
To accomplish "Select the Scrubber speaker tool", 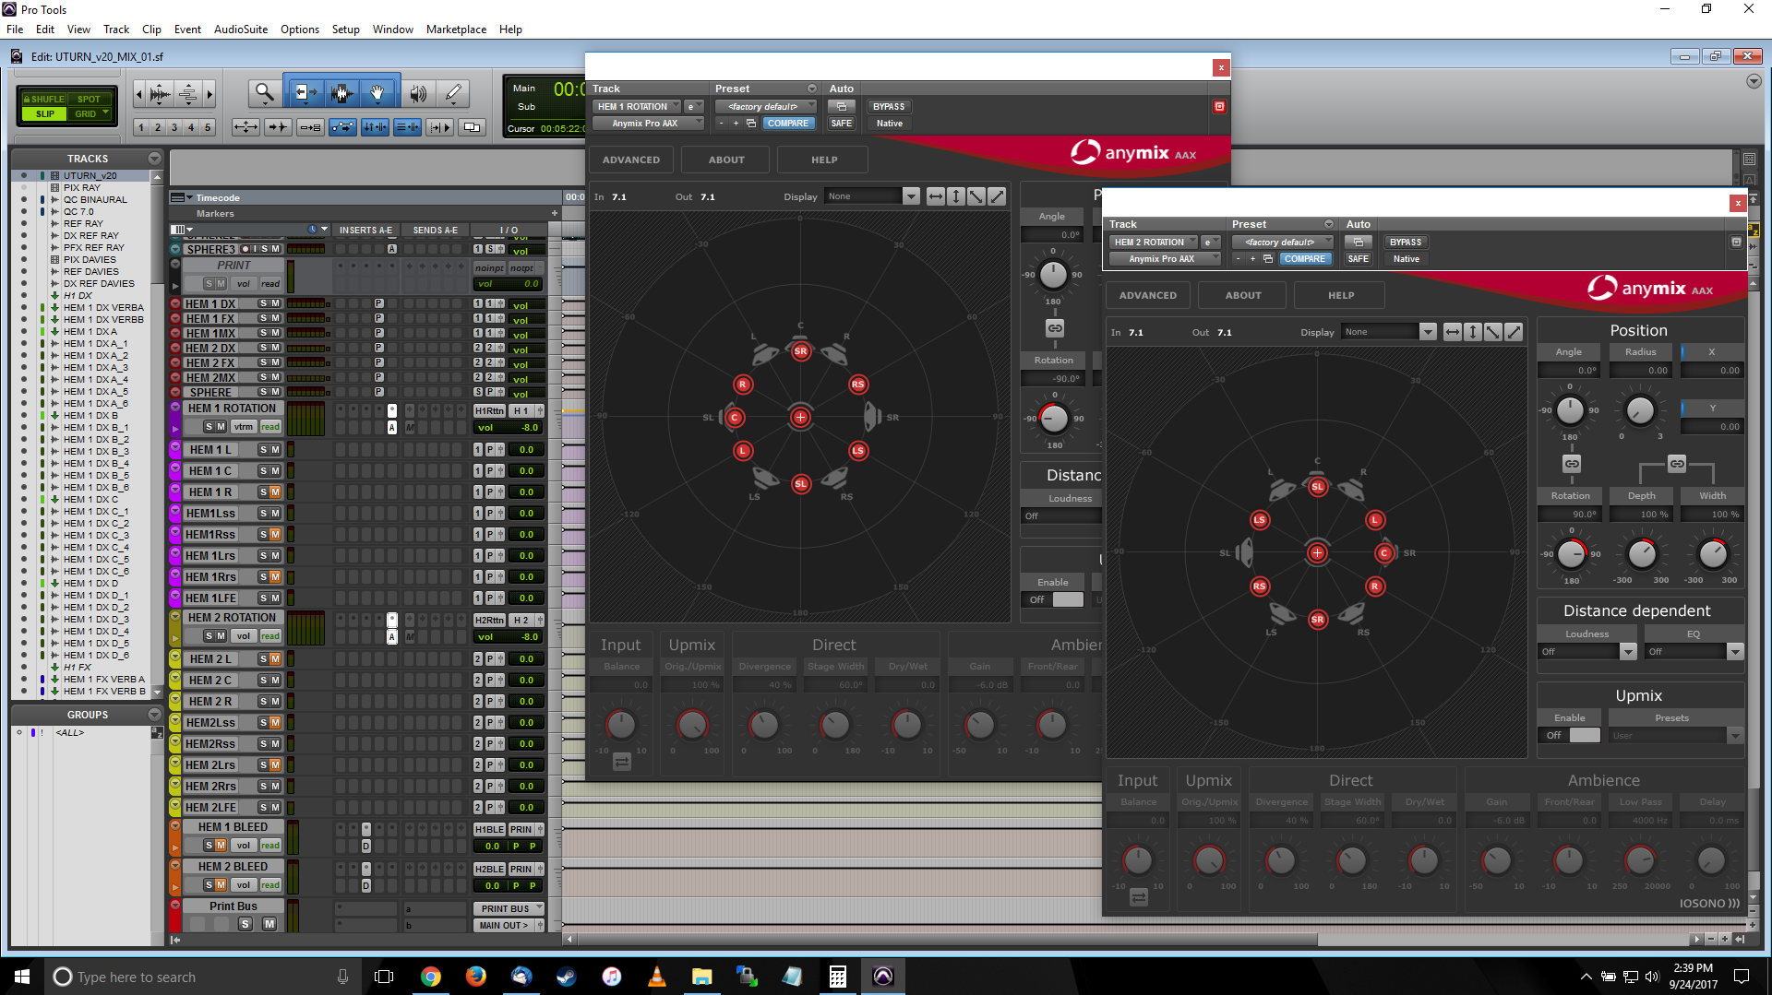I will click(x=418, y=93).
